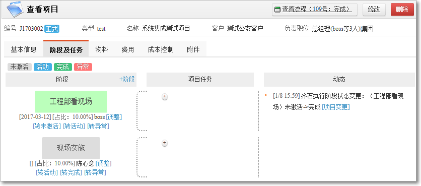
Task: Open the 物料 tab
Action: point(102,49)
